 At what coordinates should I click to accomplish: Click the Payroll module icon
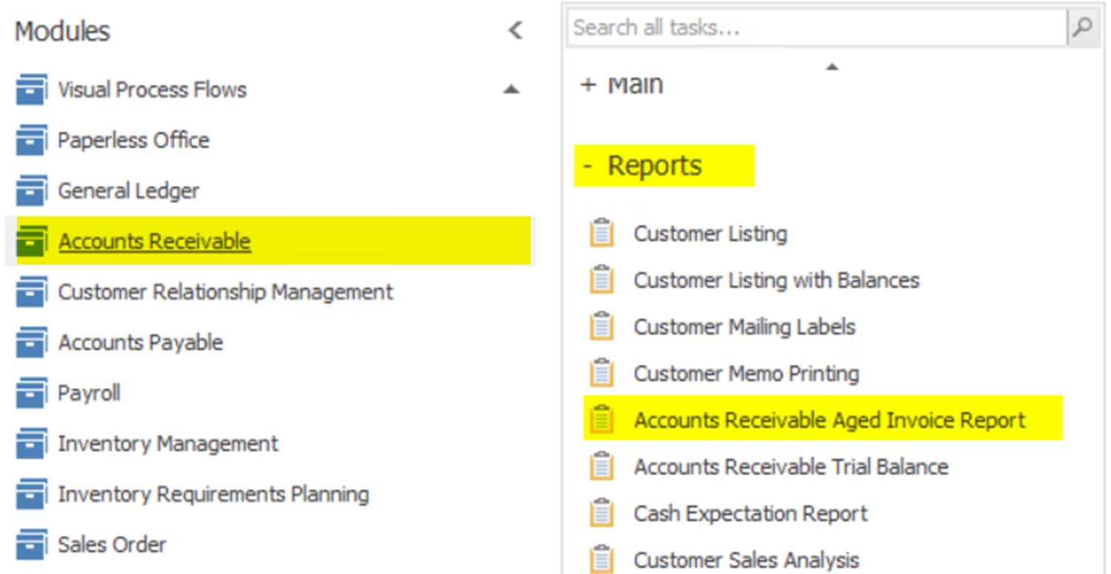pyautogui.click(x=31, y=393)
